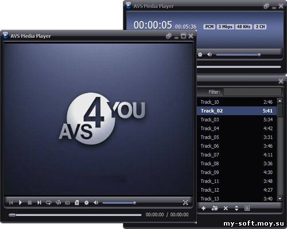
Task: Click the sort up-down arrows icon in playlist
Action: pyautogui.click(x=236, y=208)
